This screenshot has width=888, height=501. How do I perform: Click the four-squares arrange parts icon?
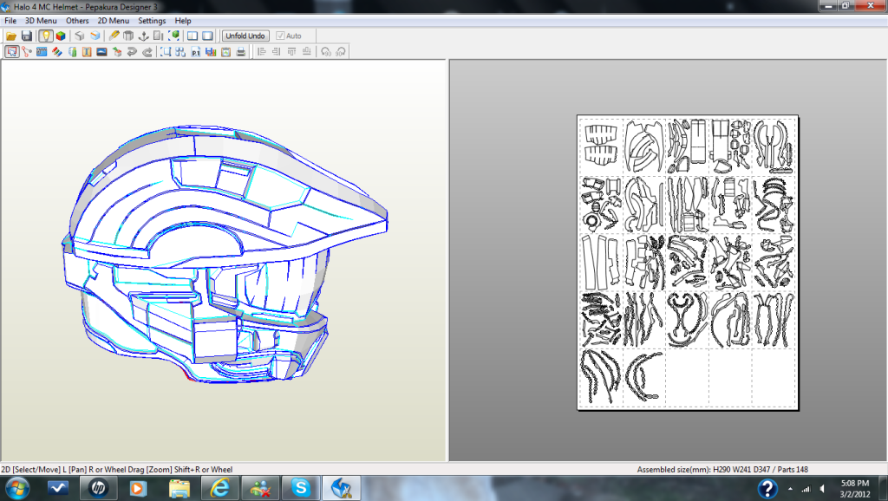point(180,51)
